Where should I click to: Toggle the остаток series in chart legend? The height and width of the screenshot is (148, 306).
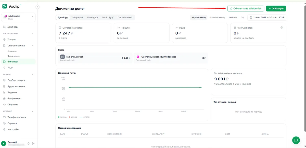(x=85, y=117)
